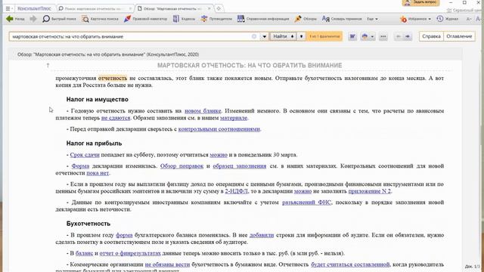Screen dimensions: 484x272
Task: Open the more actions ellipsis button
Action: click(383, 36)
